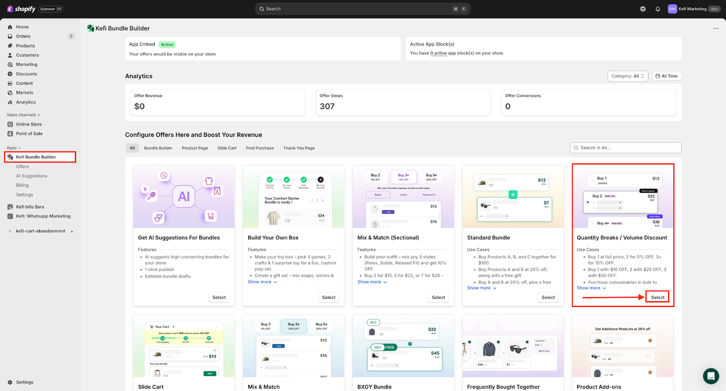Expand Show more under Build Your Own Box
This screenshot has height=391, width=726.
tap(262, 282)
